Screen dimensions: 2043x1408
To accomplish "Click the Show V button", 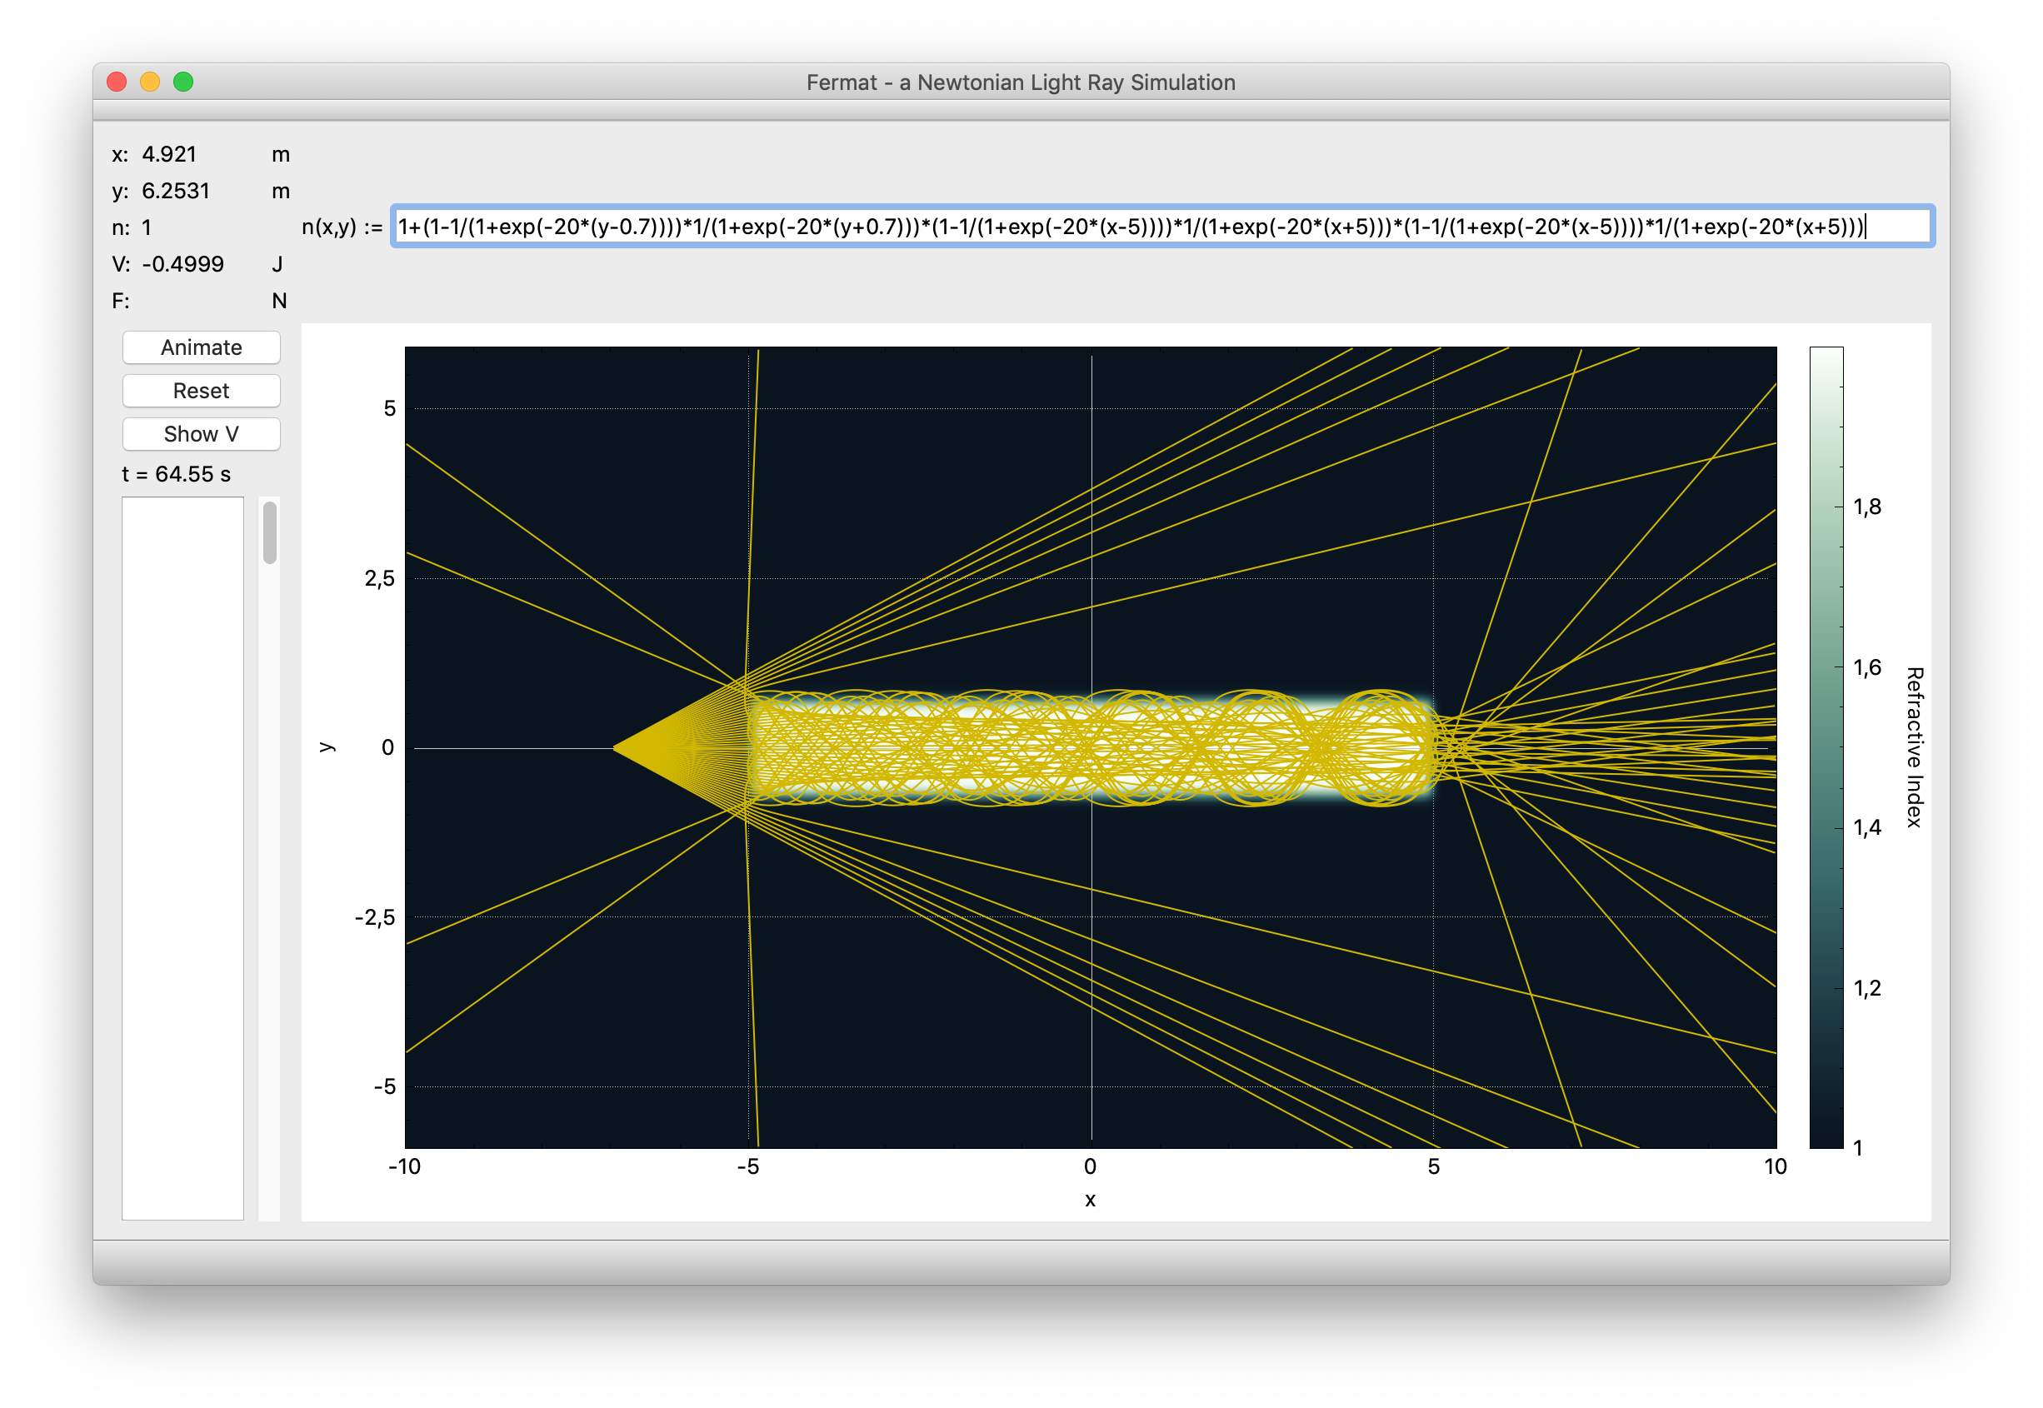I will pos(201,434).
